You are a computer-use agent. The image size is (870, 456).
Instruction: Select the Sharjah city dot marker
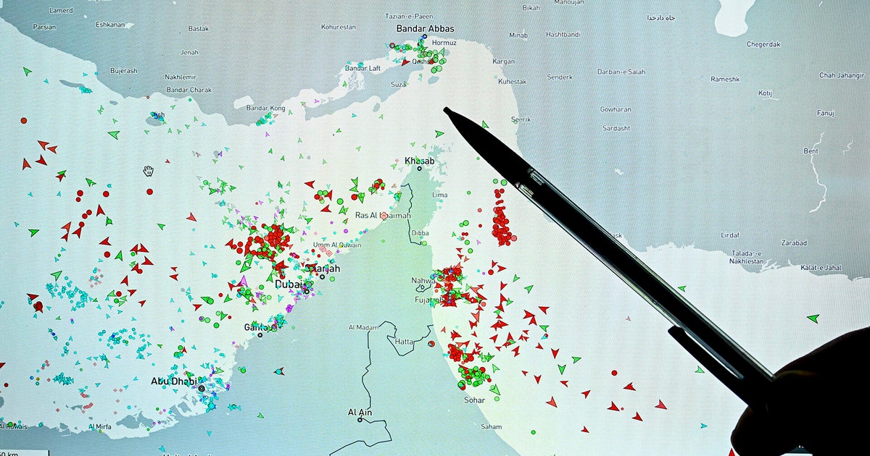[x=322, y=276]
